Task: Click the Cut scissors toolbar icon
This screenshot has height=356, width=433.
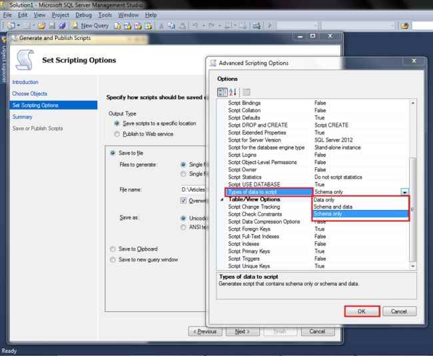Action: pyautogui.click(x=161, y=26)
